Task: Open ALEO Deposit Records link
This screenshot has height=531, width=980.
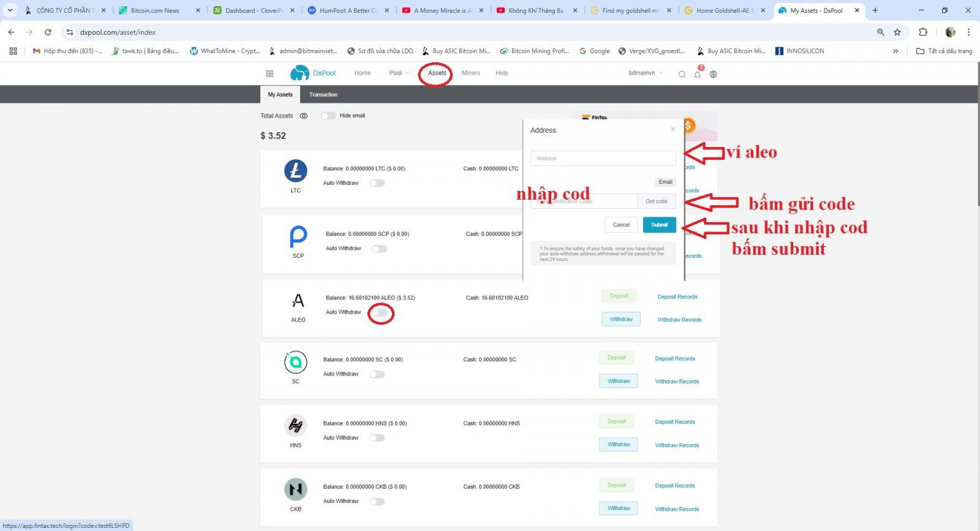Action: click(x=677, y=296)
